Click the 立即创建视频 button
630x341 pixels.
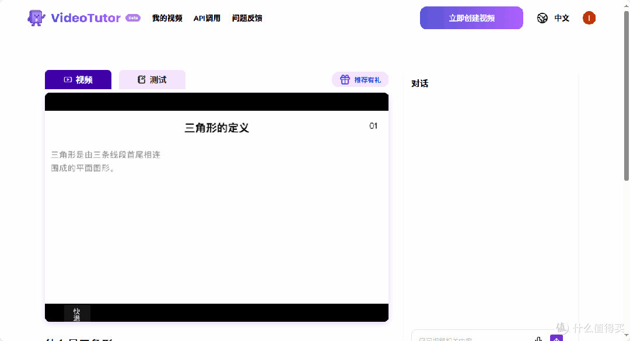click(471, 17)
